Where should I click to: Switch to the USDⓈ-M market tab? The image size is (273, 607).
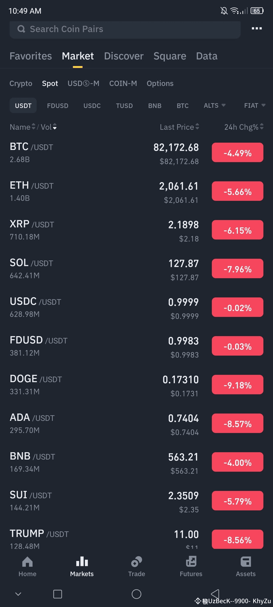(x=83, y=83)
